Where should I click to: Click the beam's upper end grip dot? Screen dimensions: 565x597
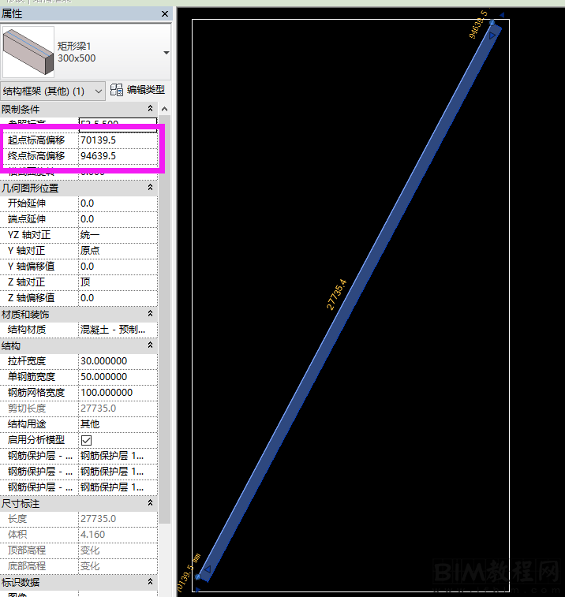[492, 23]
